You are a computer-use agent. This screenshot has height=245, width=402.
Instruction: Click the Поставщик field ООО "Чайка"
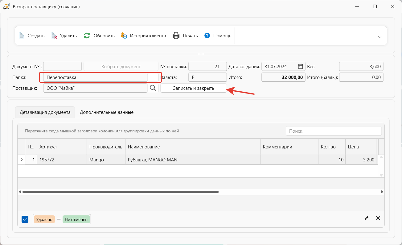click(x=95, y=88)
